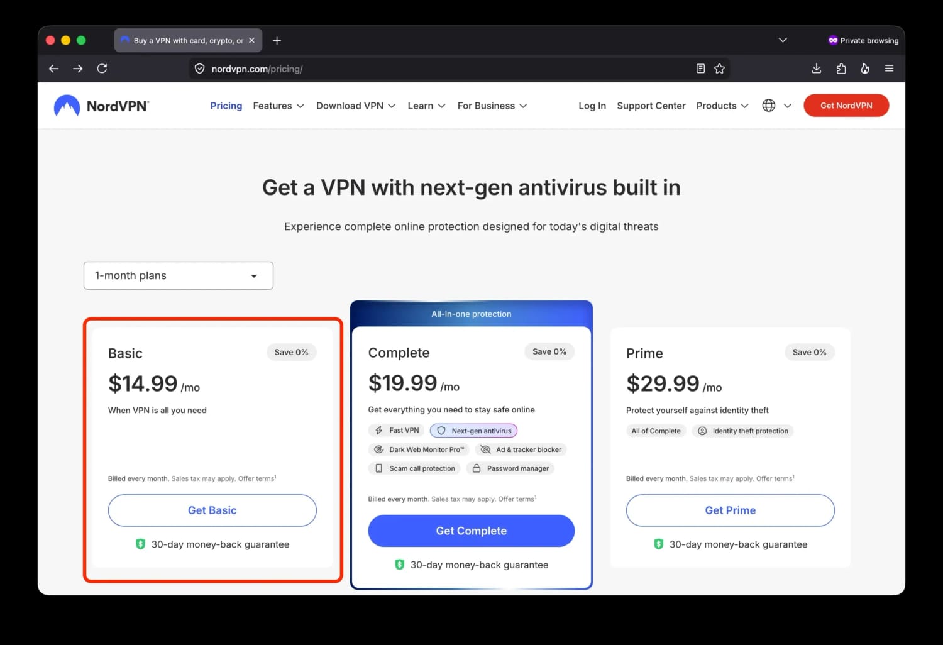Click the padlock Password manager icon

[477, 468]
